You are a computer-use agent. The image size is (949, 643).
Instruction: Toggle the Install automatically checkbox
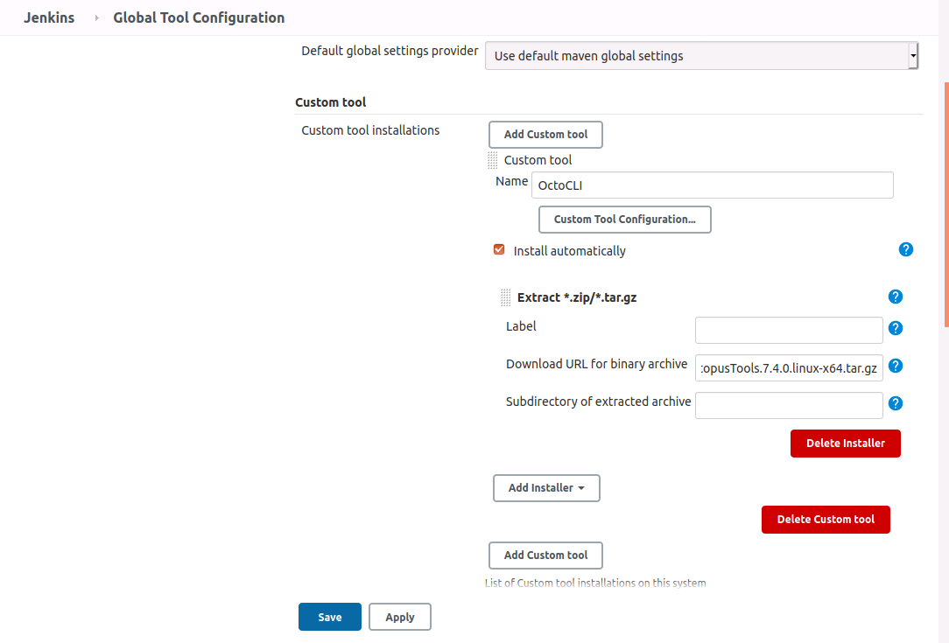[499, 250]
